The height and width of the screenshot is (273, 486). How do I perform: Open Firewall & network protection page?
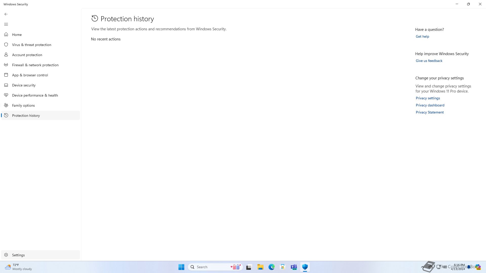coord(40,65)
